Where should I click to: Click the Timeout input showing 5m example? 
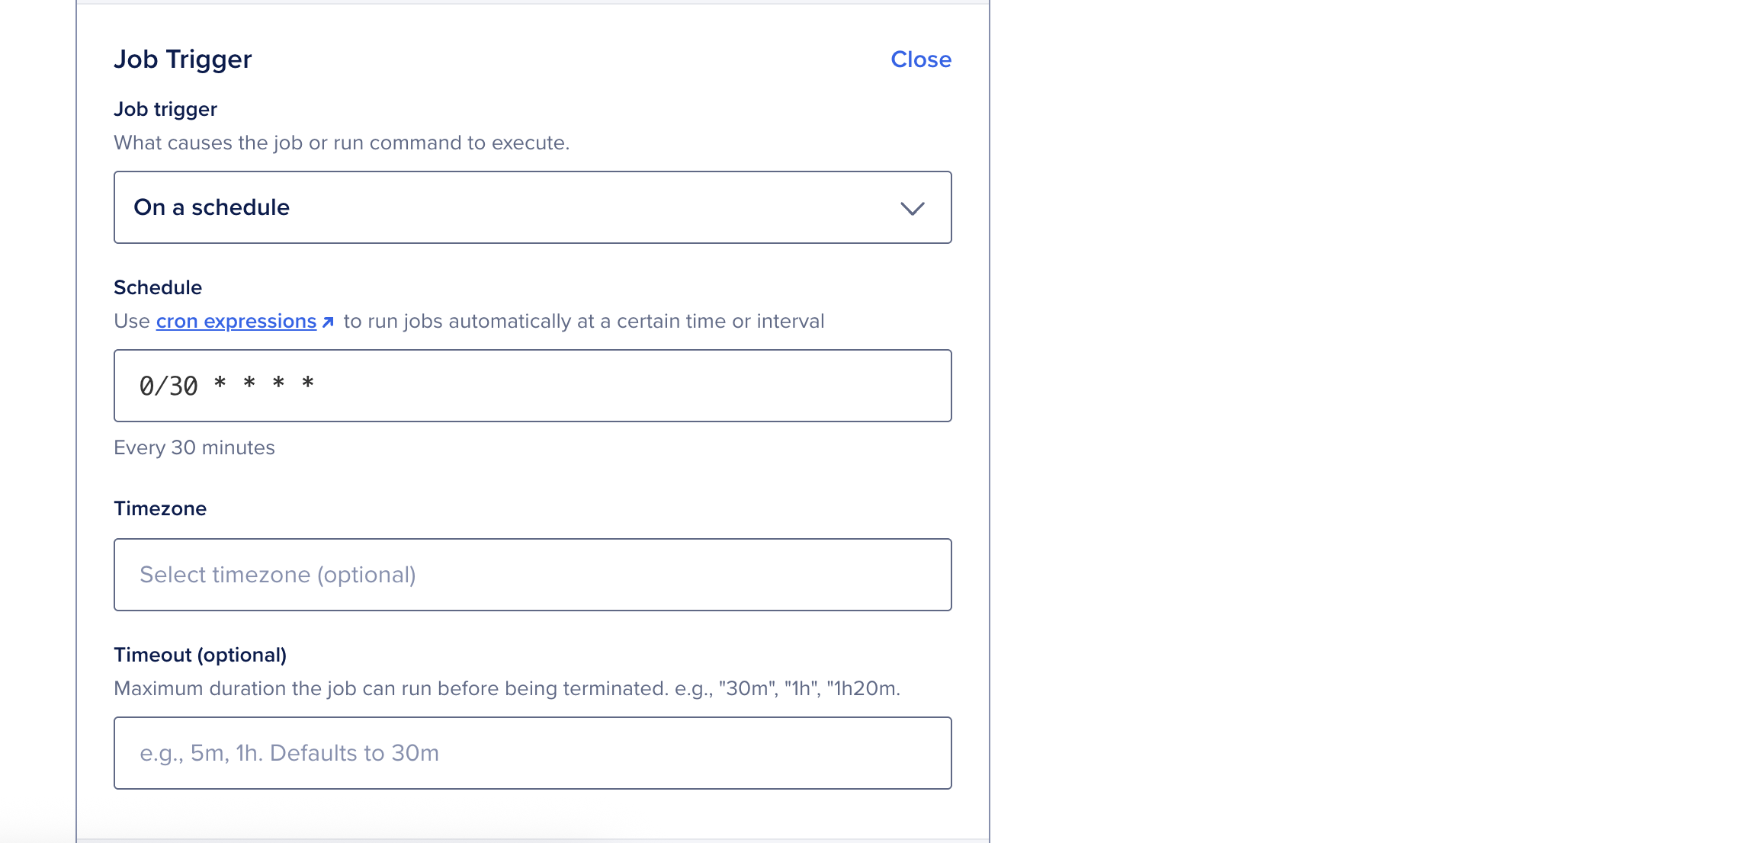532,752
